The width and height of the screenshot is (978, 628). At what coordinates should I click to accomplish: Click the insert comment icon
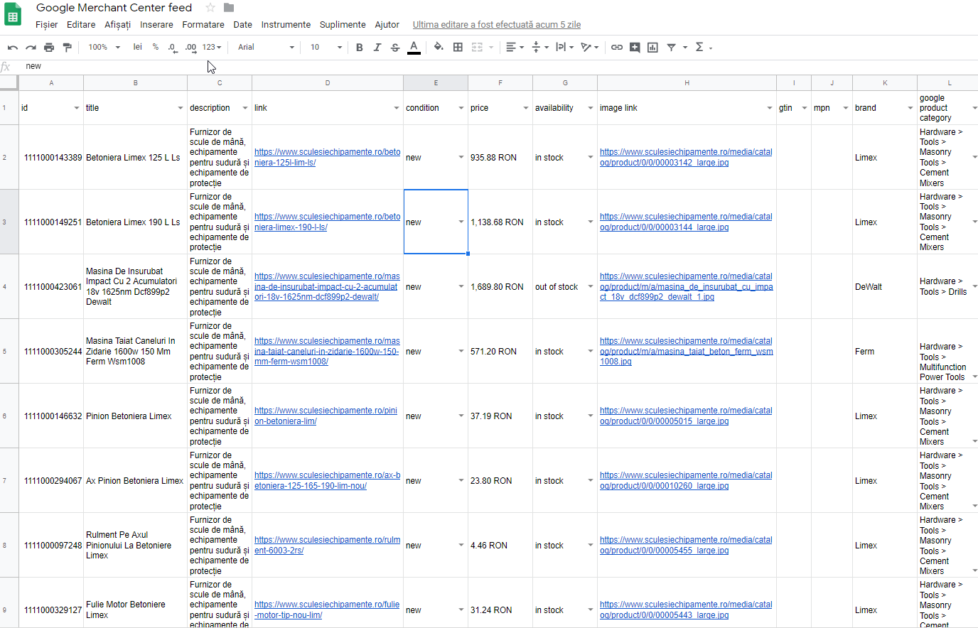635,48
